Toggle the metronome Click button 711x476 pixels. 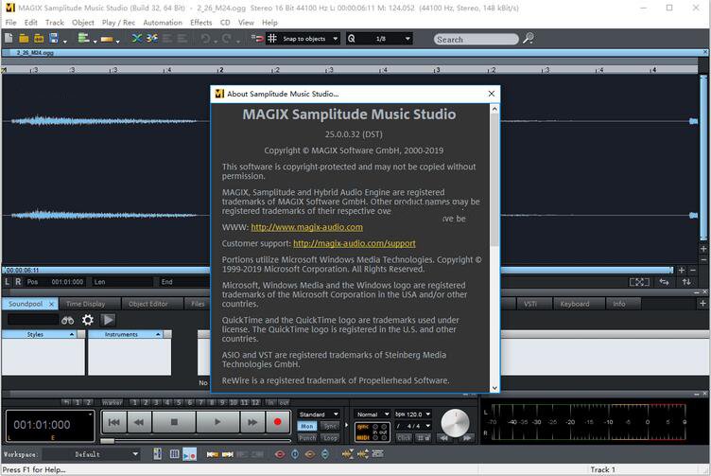point(404,438)
